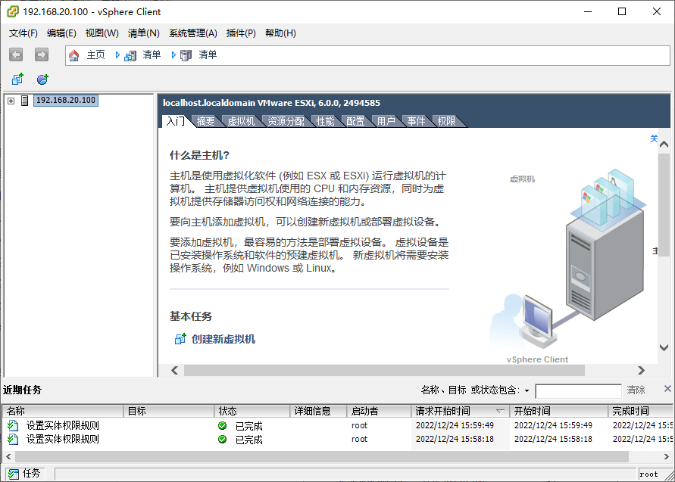Screen dimensions: 675x482
Task: Click the forward navigation arrow icon
Action: click(41, 54)
